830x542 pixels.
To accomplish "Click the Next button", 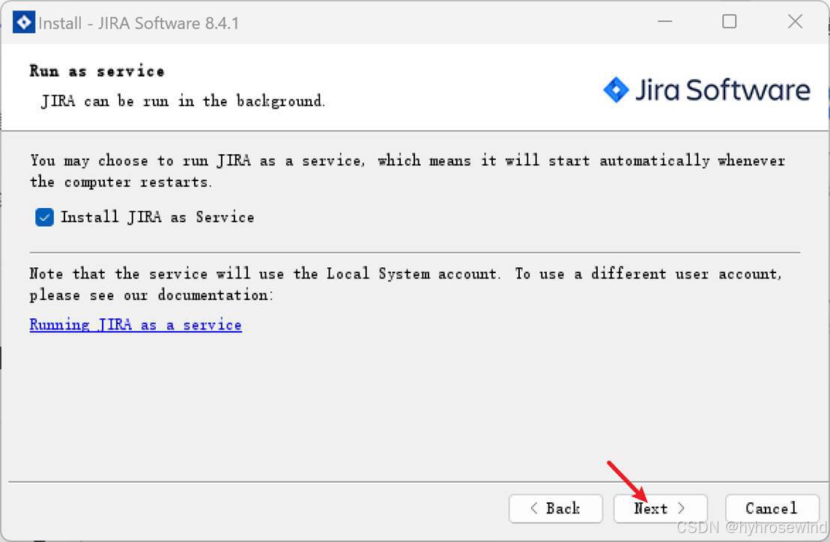I will click(x=660, y=509).
